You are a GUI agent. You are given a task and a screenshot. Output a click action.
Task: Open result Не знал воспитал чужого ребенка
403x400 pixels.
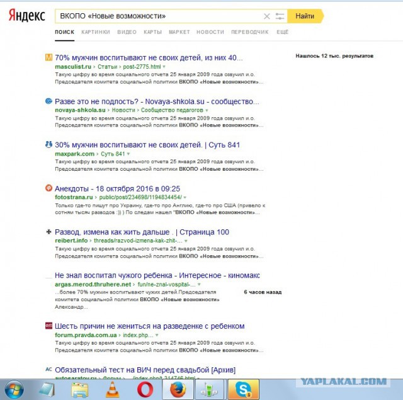(x=157, y=275)
